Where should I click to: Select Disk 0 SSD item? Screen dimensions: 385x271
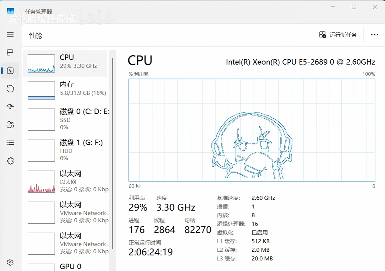65,120
